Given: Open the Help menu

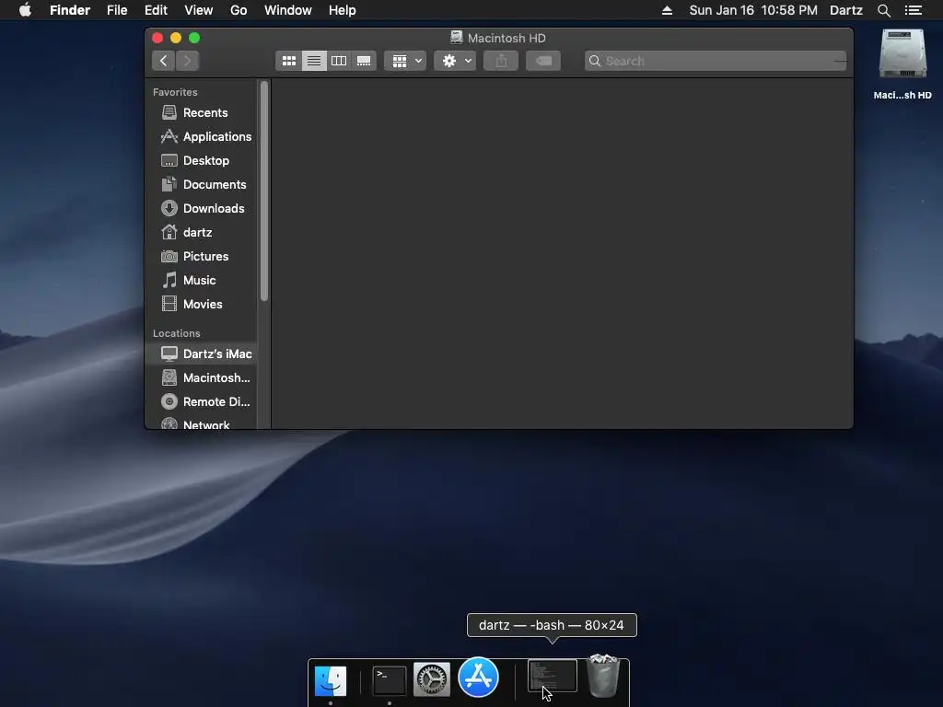Looking at the screenshot, I should (x=343, y=10).
